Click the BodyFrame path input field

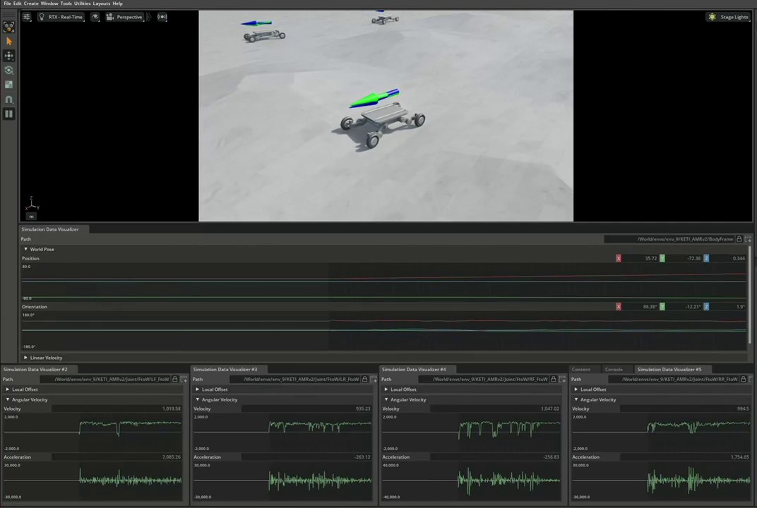(x=669, y=238)
